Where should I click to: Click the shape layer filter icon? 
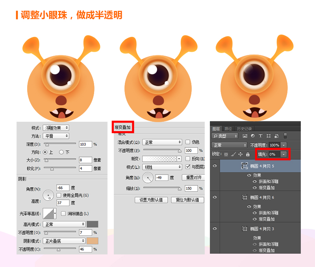coord(269,136)
